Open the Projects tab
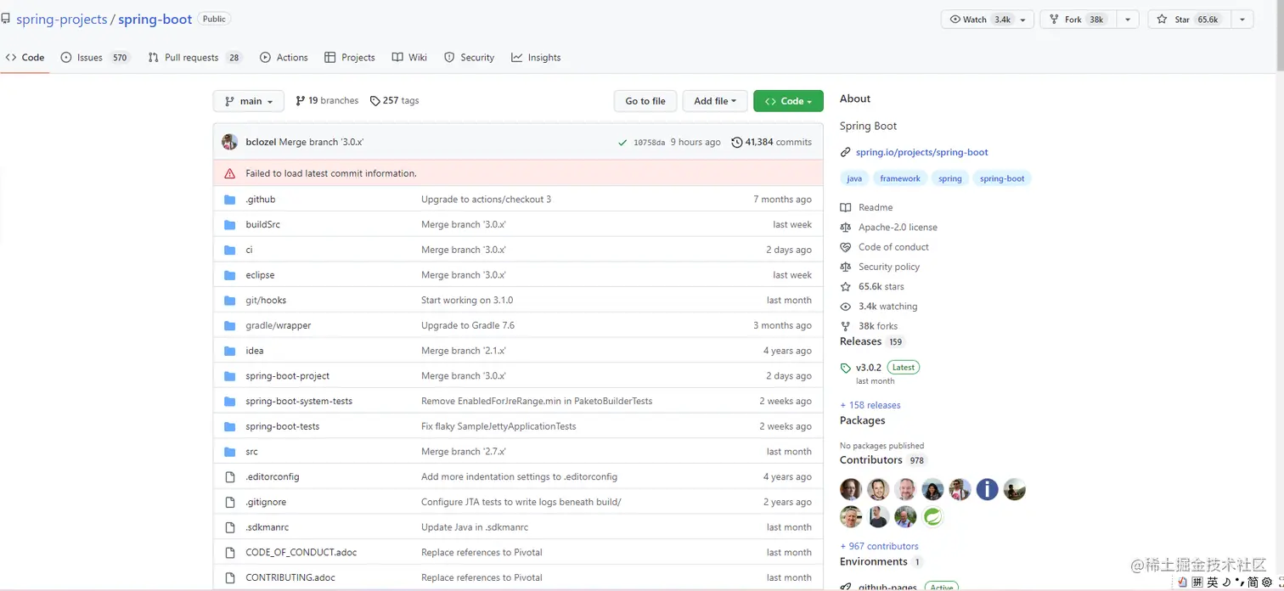This screenshot has height=591, width=1284. pyautogui.click(x=350, y=58)
